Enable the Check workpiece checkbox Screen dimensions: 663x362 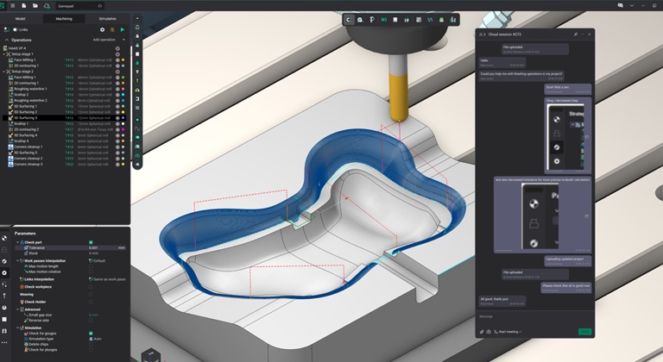pyautogui.click(x=91, y=286)
